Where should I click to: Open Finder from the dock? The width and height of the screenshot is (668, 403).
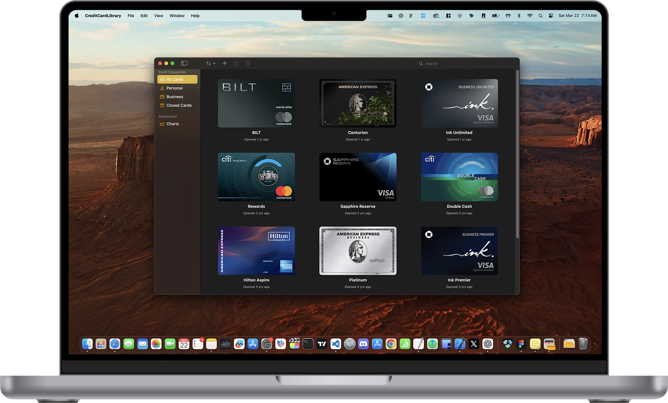87,344
